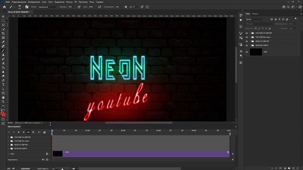
Task: Expand NEON БЕЗ СВЕТА track in timeline
Action: 9,149
